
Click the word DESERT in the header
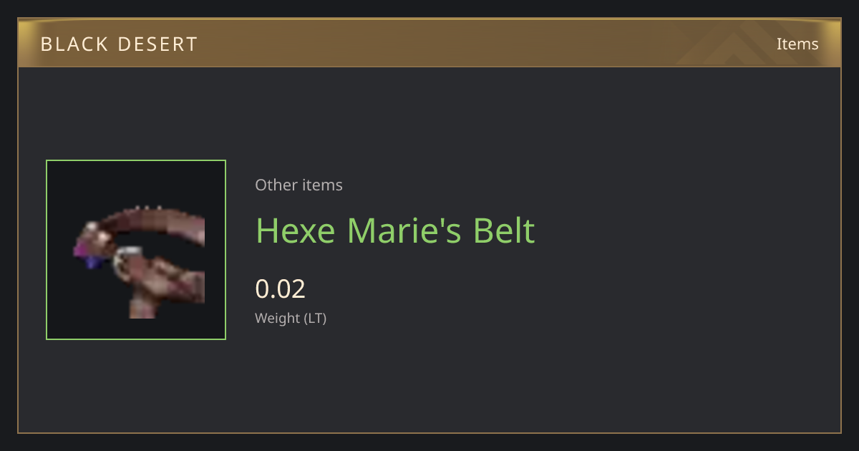157,44
